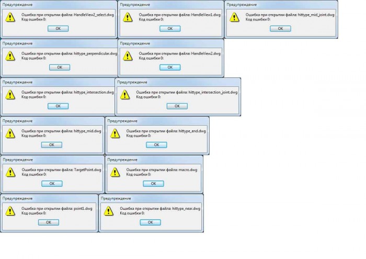Screen dimensions: 366x259
Task: Click warning icon in hittype_intersection_joint.dwg dialog
Action: coord(125,95)
